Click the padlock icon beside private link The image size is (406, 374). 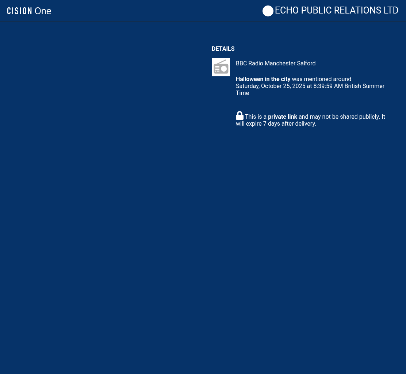click(x=240, y=115)
